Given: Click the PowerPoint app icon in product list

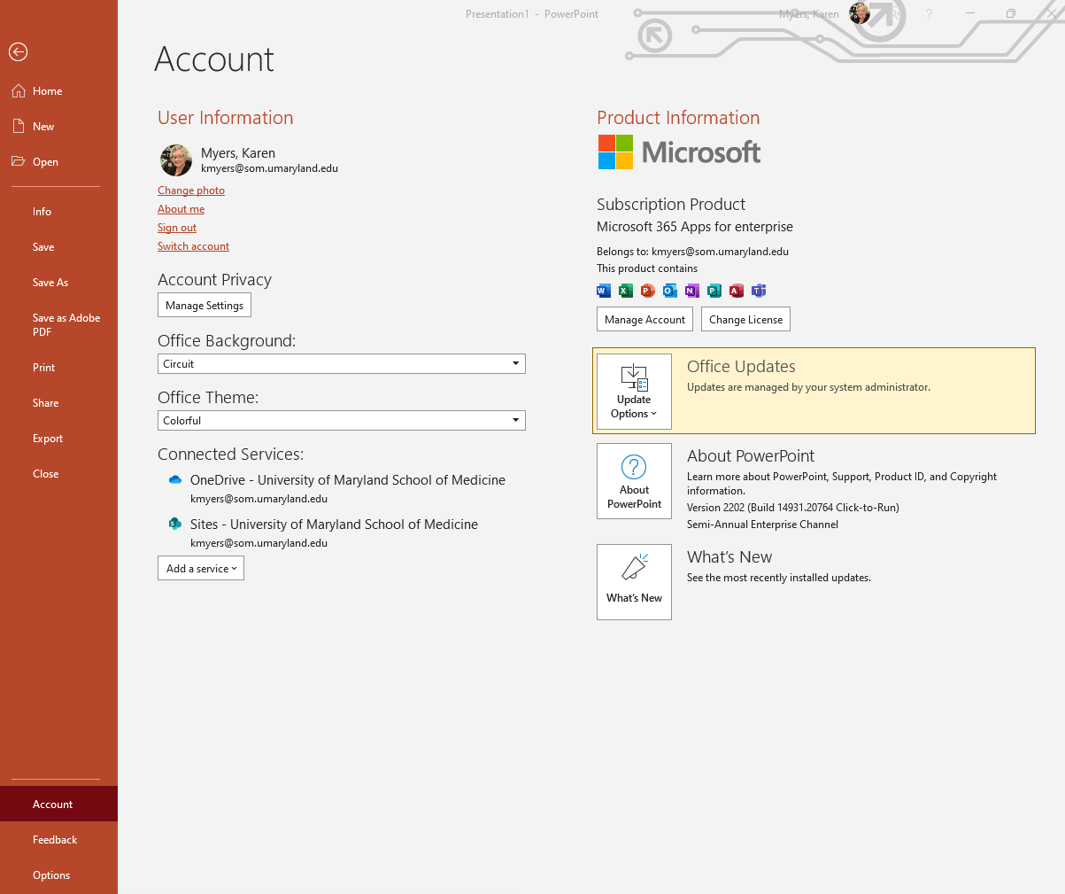Looking at the screenshot, I should click(x=648, y=291).
